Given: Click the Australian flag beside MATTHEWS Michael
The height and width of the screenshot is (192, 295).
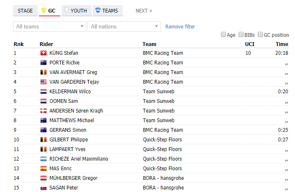Looking at the screenshot, I should 44,120.
